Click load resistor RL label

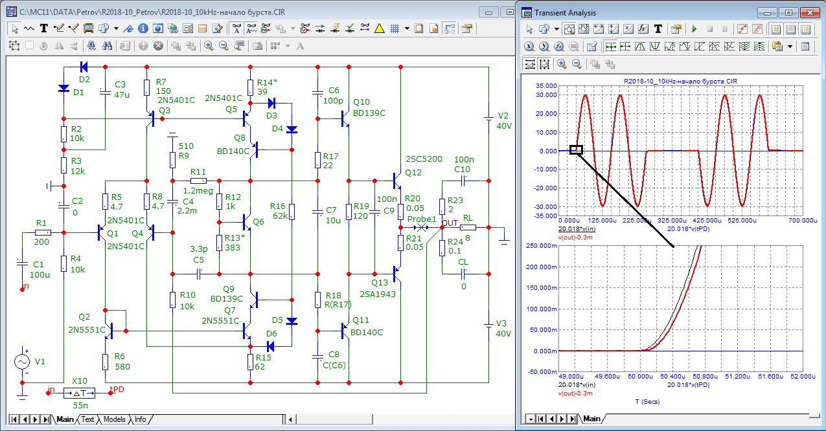(468, 218)
